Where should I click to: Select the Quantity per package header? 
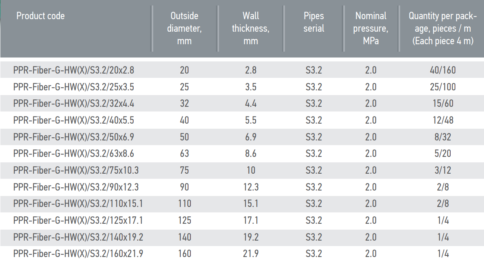point(443,28)
